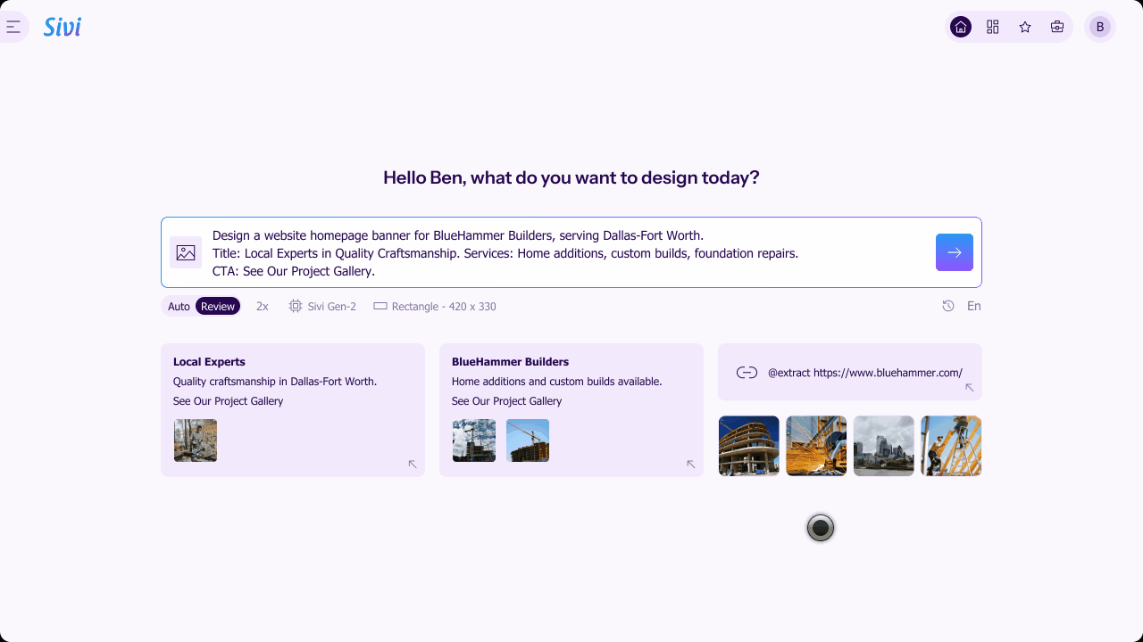Click "See Our Project Gallery" in Local Experts card
Screen dimensions: 1143x642
coord(228,401)
